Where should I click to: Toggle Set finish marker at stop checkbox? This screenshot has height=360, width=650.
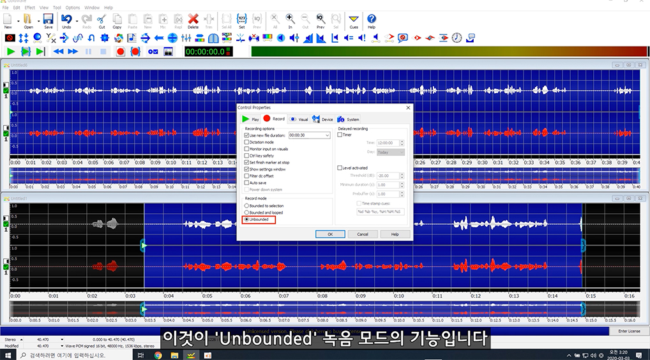click(x=246, y=162)
